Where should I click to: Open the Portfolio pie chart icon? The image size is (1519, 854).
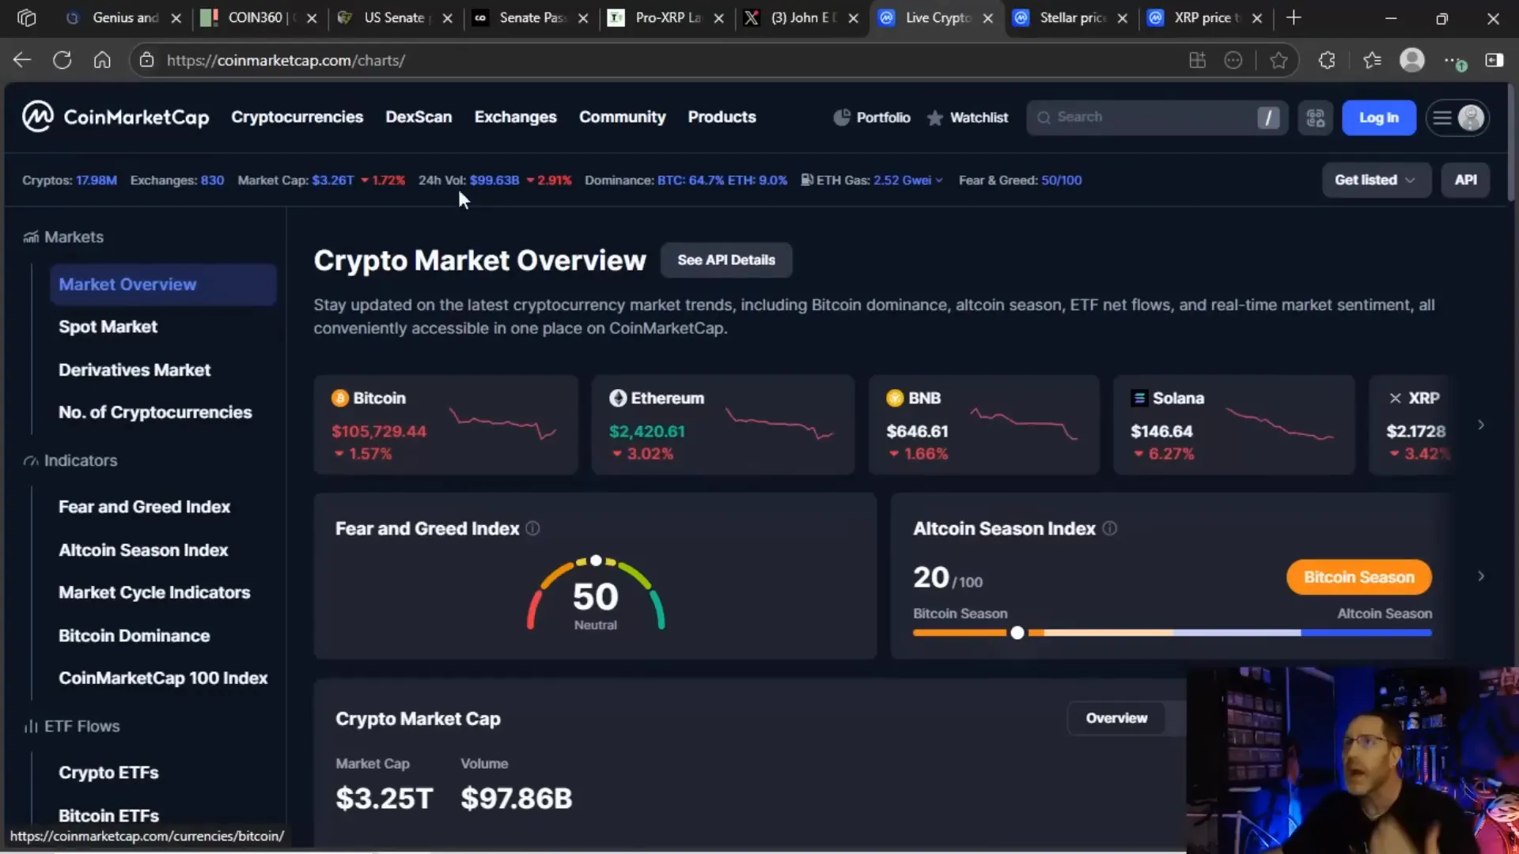click(842, 118)
